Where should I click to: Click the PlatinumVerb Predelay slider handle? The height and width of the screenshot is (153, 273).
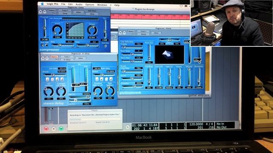click(124, 47)
